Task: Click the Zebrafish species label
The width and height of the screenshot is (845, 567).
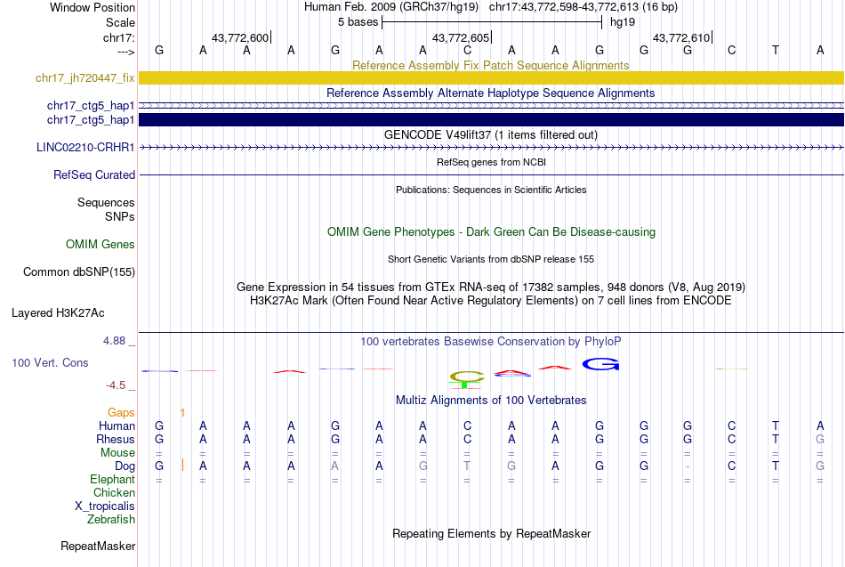Action: tap(111, 520)
